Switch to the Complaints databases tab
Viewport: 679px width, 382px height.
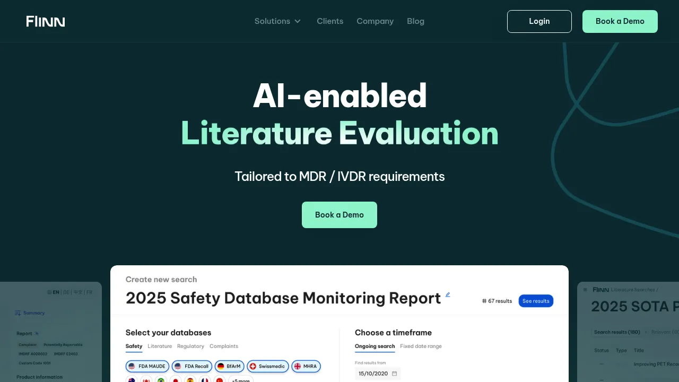click(x=224, y=346)
